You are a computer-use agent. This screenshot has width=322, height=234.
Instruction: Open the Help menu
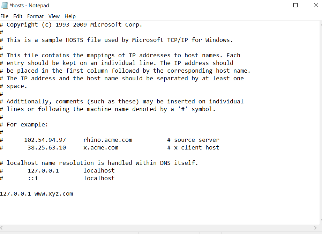pos(70,16)
